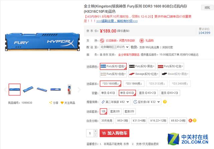Select the 30-day interest-free installment option
Image resolution: width=214 pixels, height=149 pixels.
107,121
